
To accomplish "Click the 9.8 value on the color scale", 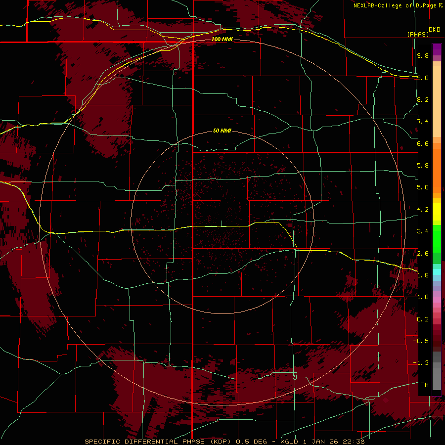I will pos(423,55).
